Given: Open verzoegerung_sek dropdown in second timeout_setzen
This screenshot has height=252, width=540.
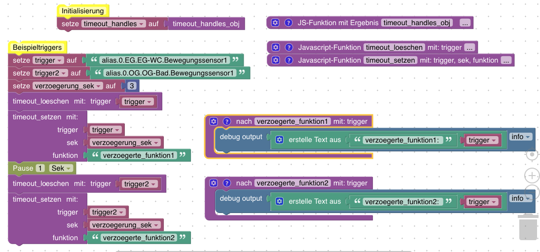Looking at the screenshot, I should pyautogui.click(x=125, y=225).
